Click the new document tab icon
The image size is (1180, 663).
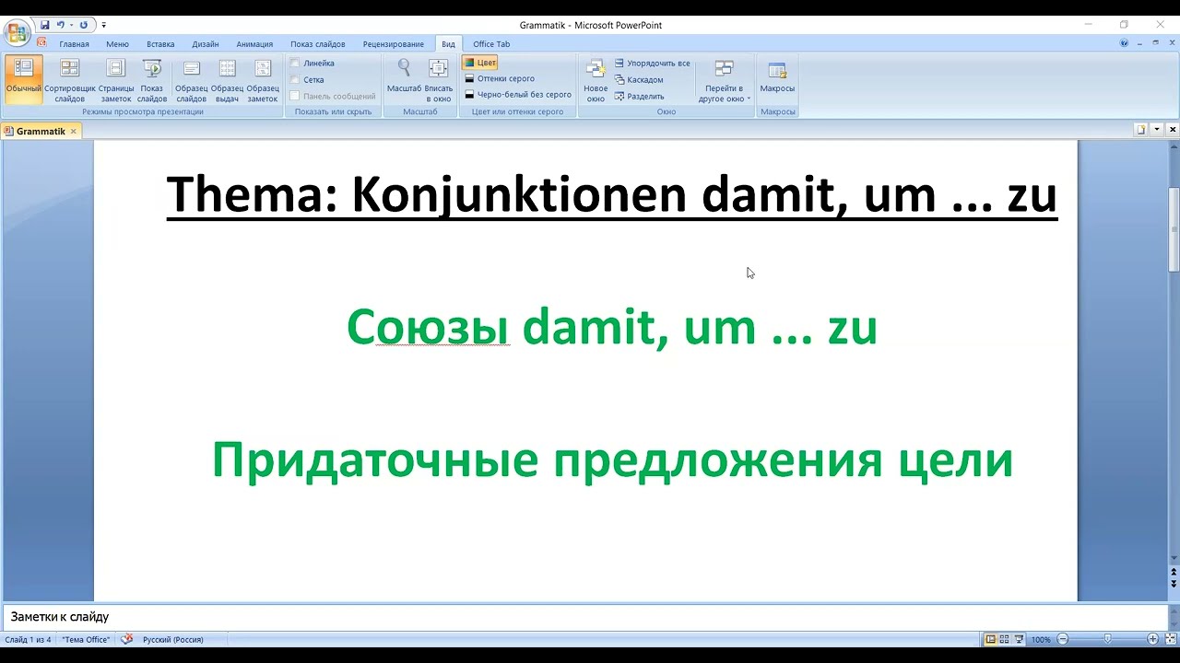coord(1140,130)
